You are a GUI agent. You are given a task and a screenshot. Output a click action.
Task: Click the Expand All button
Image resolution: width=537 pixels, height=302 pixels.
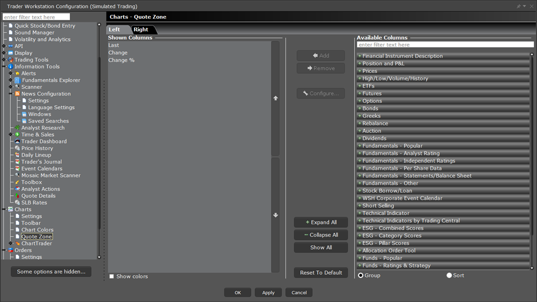[321, 223]
